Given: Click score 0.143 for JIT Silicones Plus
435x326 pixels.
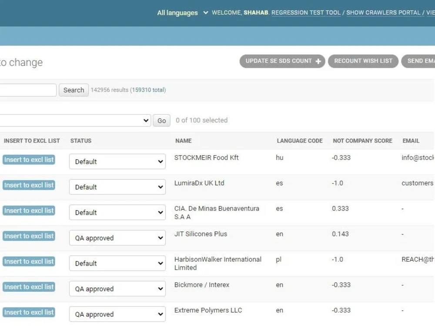Looking at the screenshot, I should tap(340, 234).
